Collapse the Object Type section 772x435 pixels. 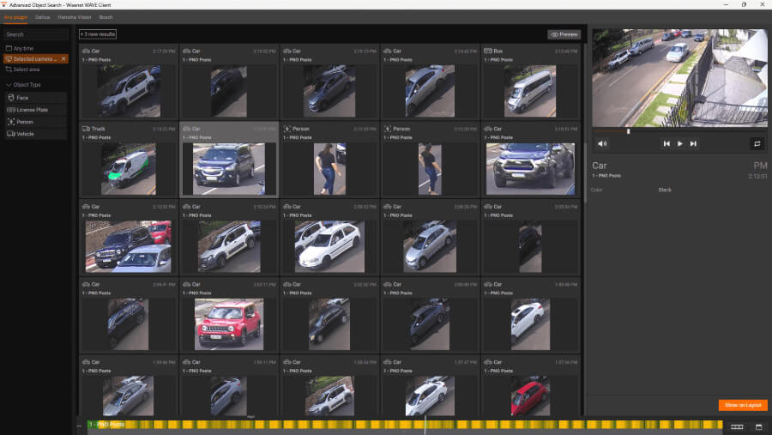(x=24, y=85)
